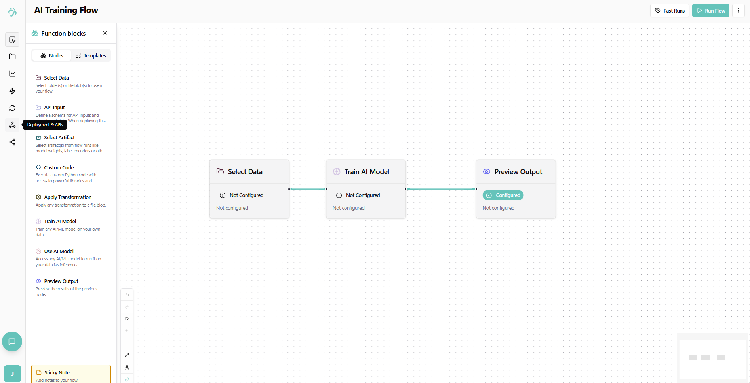
Task: Open Deployment & APIs from the sidebar
Action: pos(12,125)
